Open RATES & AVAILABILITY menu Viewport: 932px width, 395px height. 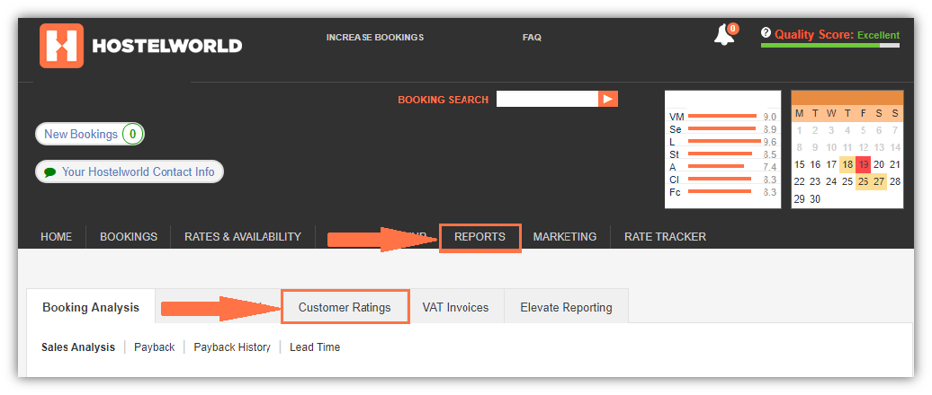pos(243,237)
